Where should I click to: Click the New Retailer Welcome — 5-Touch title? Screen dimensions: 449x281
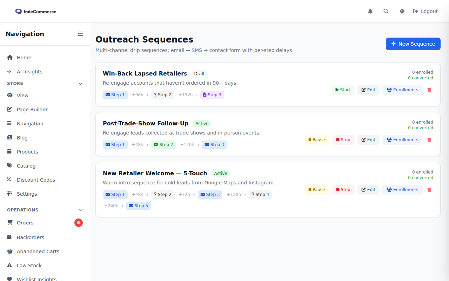[x=155, y=173]
